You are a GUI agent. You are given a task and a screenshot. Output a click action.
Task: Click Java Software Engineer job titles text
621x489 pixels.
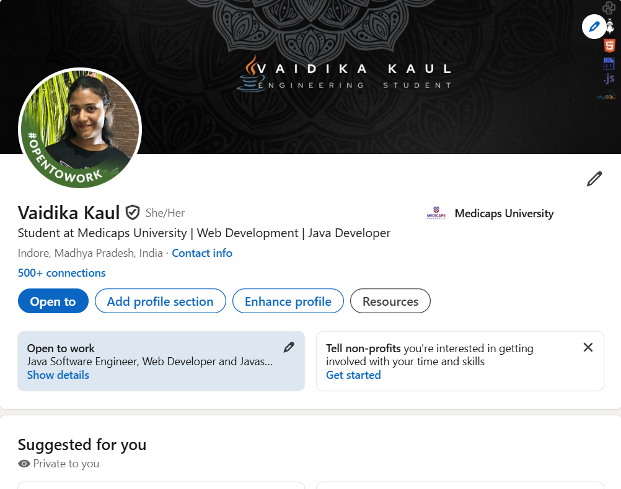pyautogui.click(x=150, y=361)
